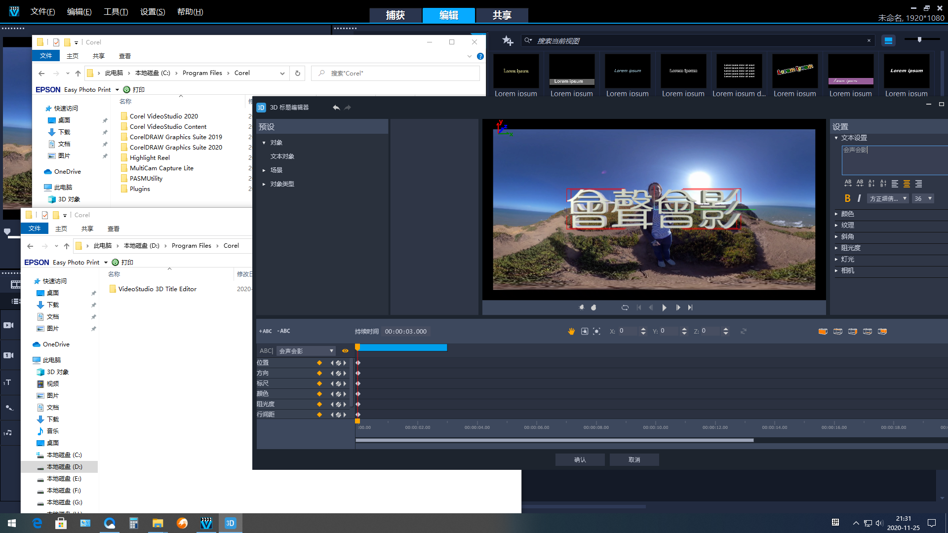Align text right in text settings
This screenshot has width=948, height=533.
coord(918,184)
